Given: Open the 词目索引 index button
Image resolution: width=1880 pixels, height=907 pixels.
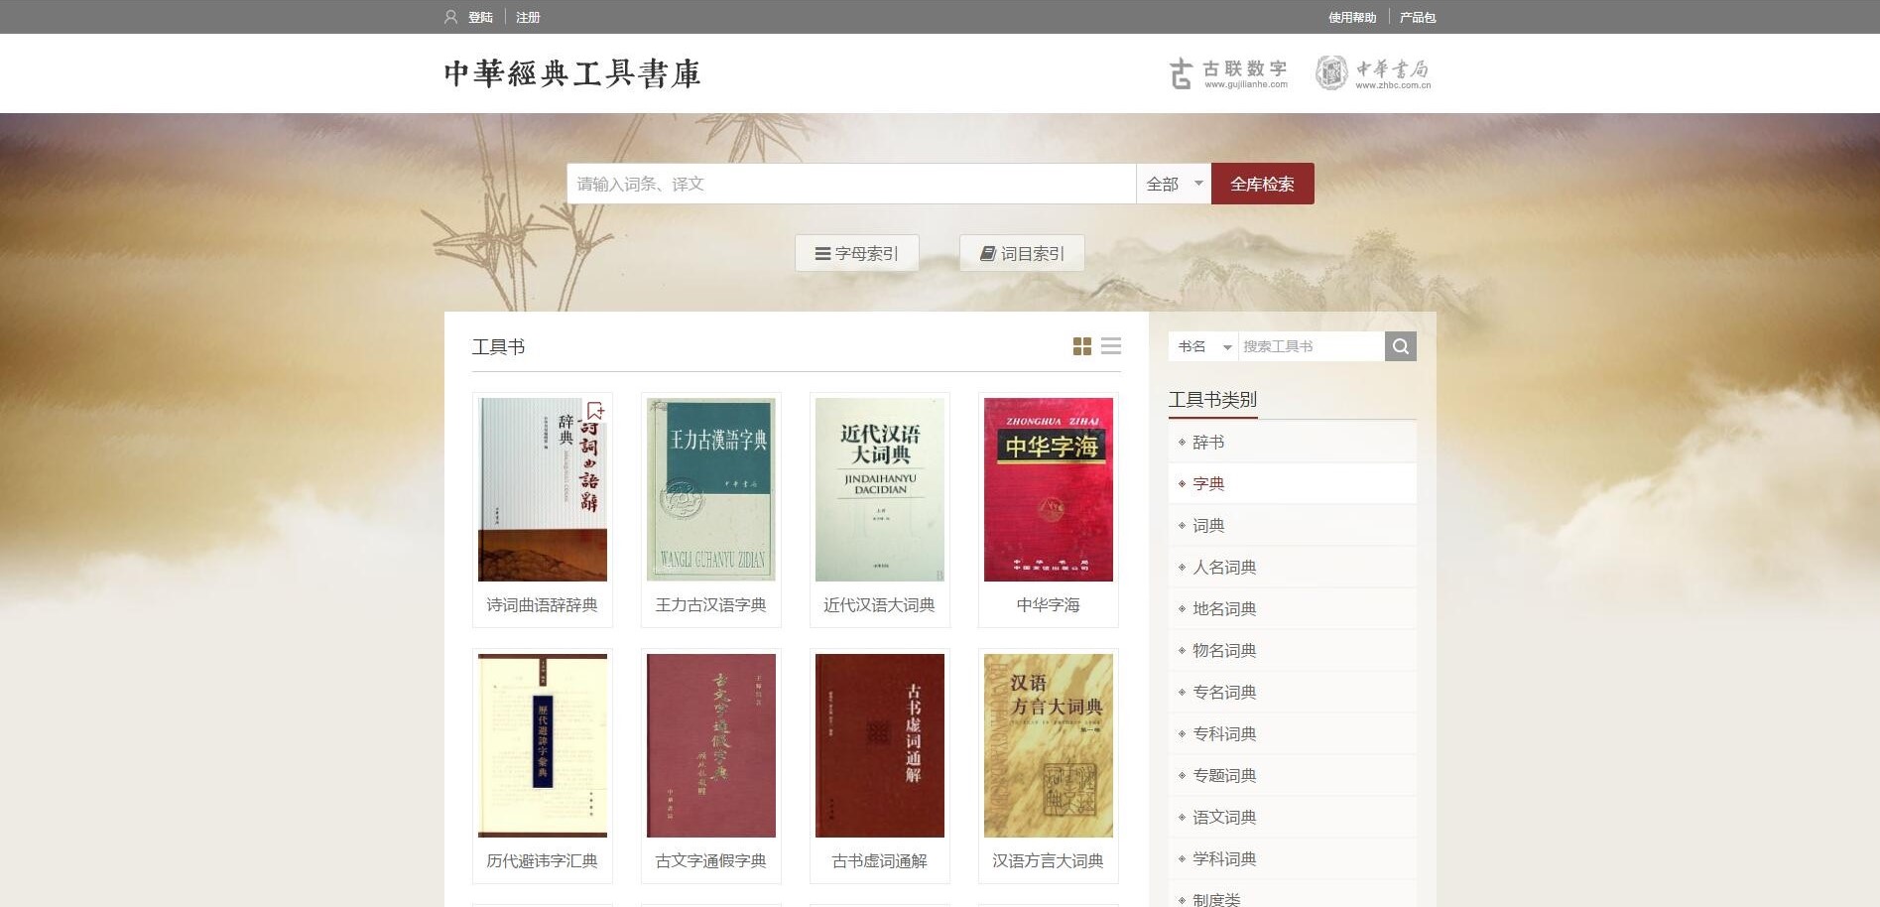Looking at the screenshot, I should pos(1022,253).
